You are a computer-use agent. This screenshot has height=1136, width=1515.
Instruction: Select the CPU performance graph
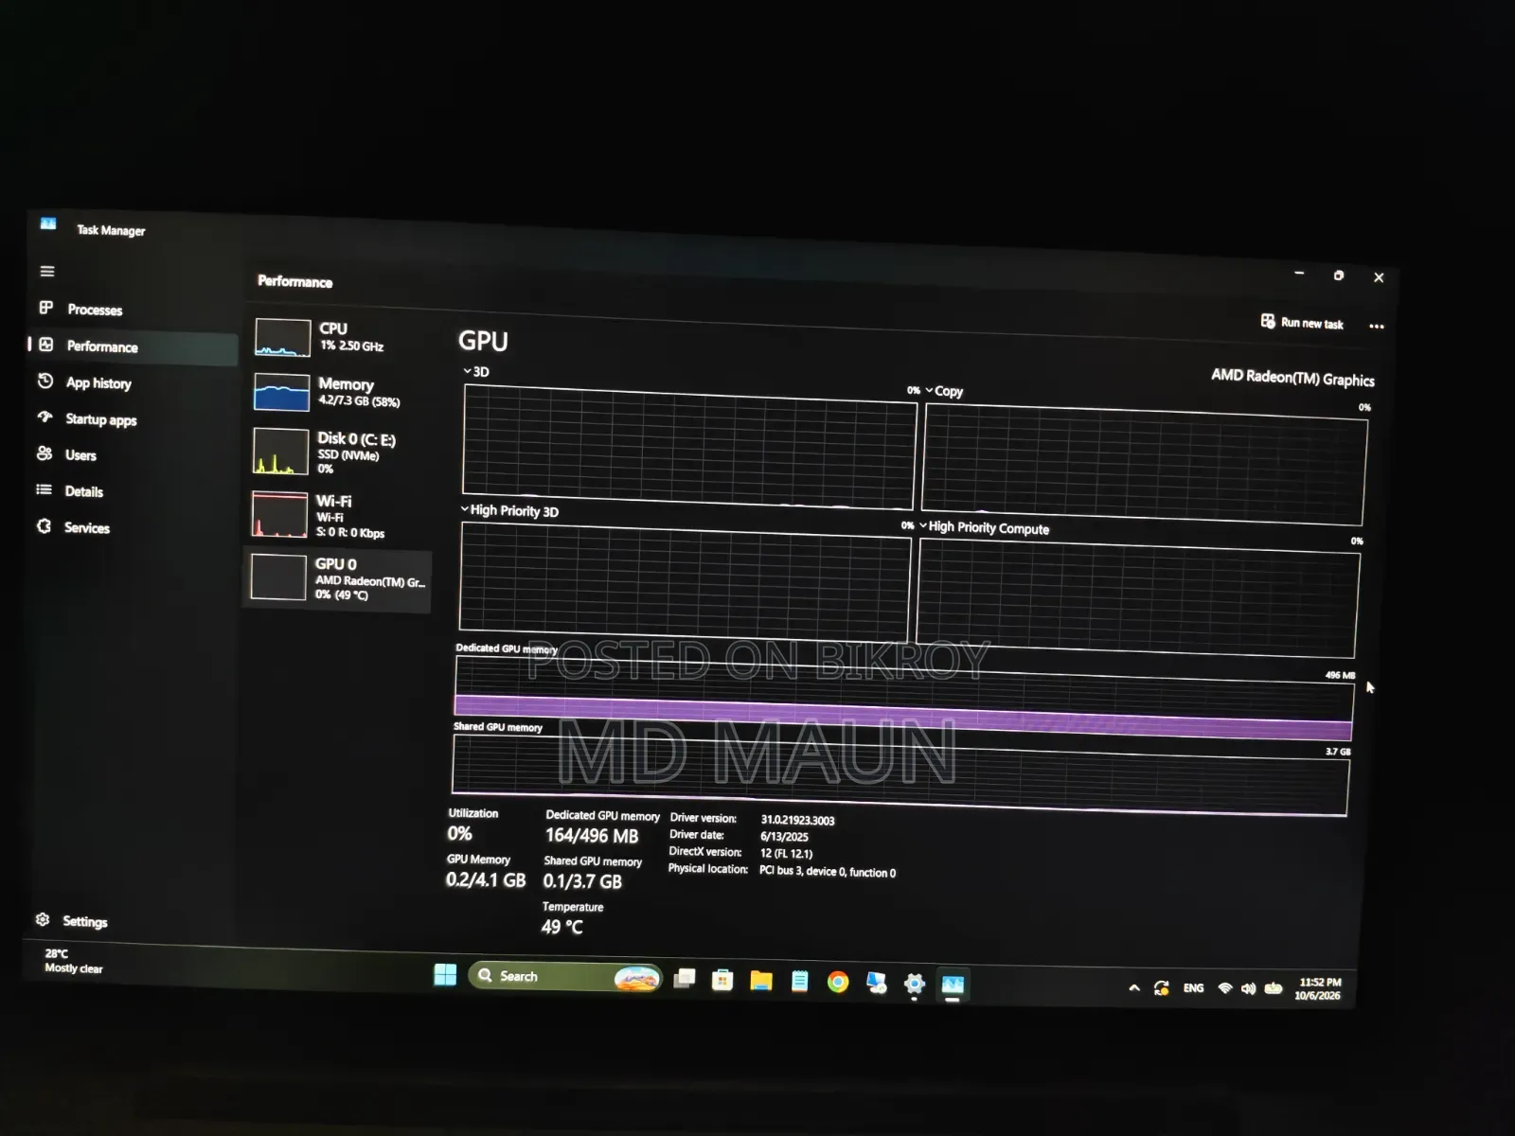click(x=282, y=337)
